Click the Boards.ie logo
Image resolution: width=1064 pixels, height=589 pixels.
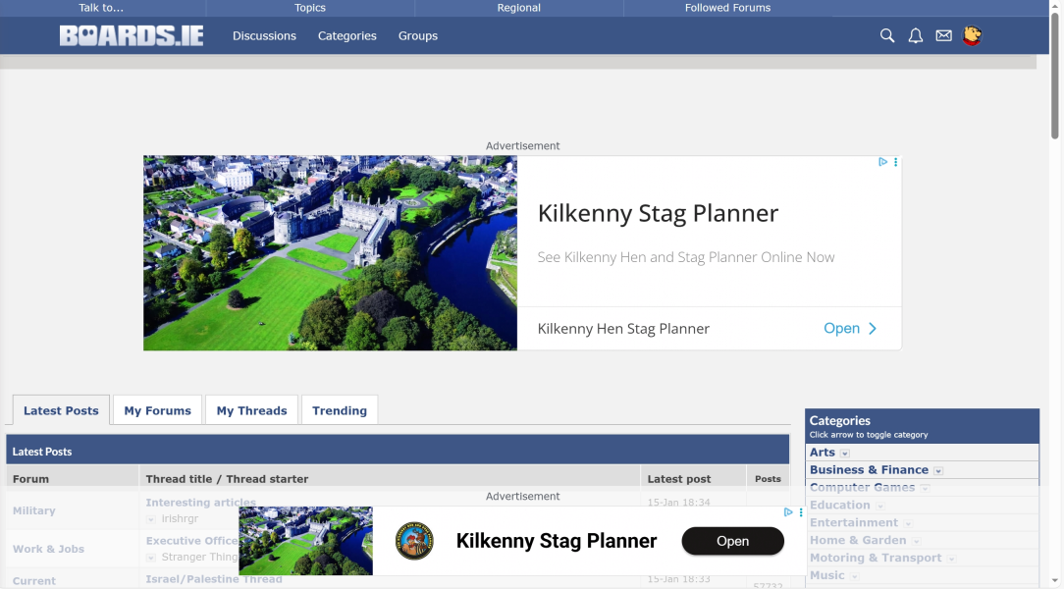point(131,35)
